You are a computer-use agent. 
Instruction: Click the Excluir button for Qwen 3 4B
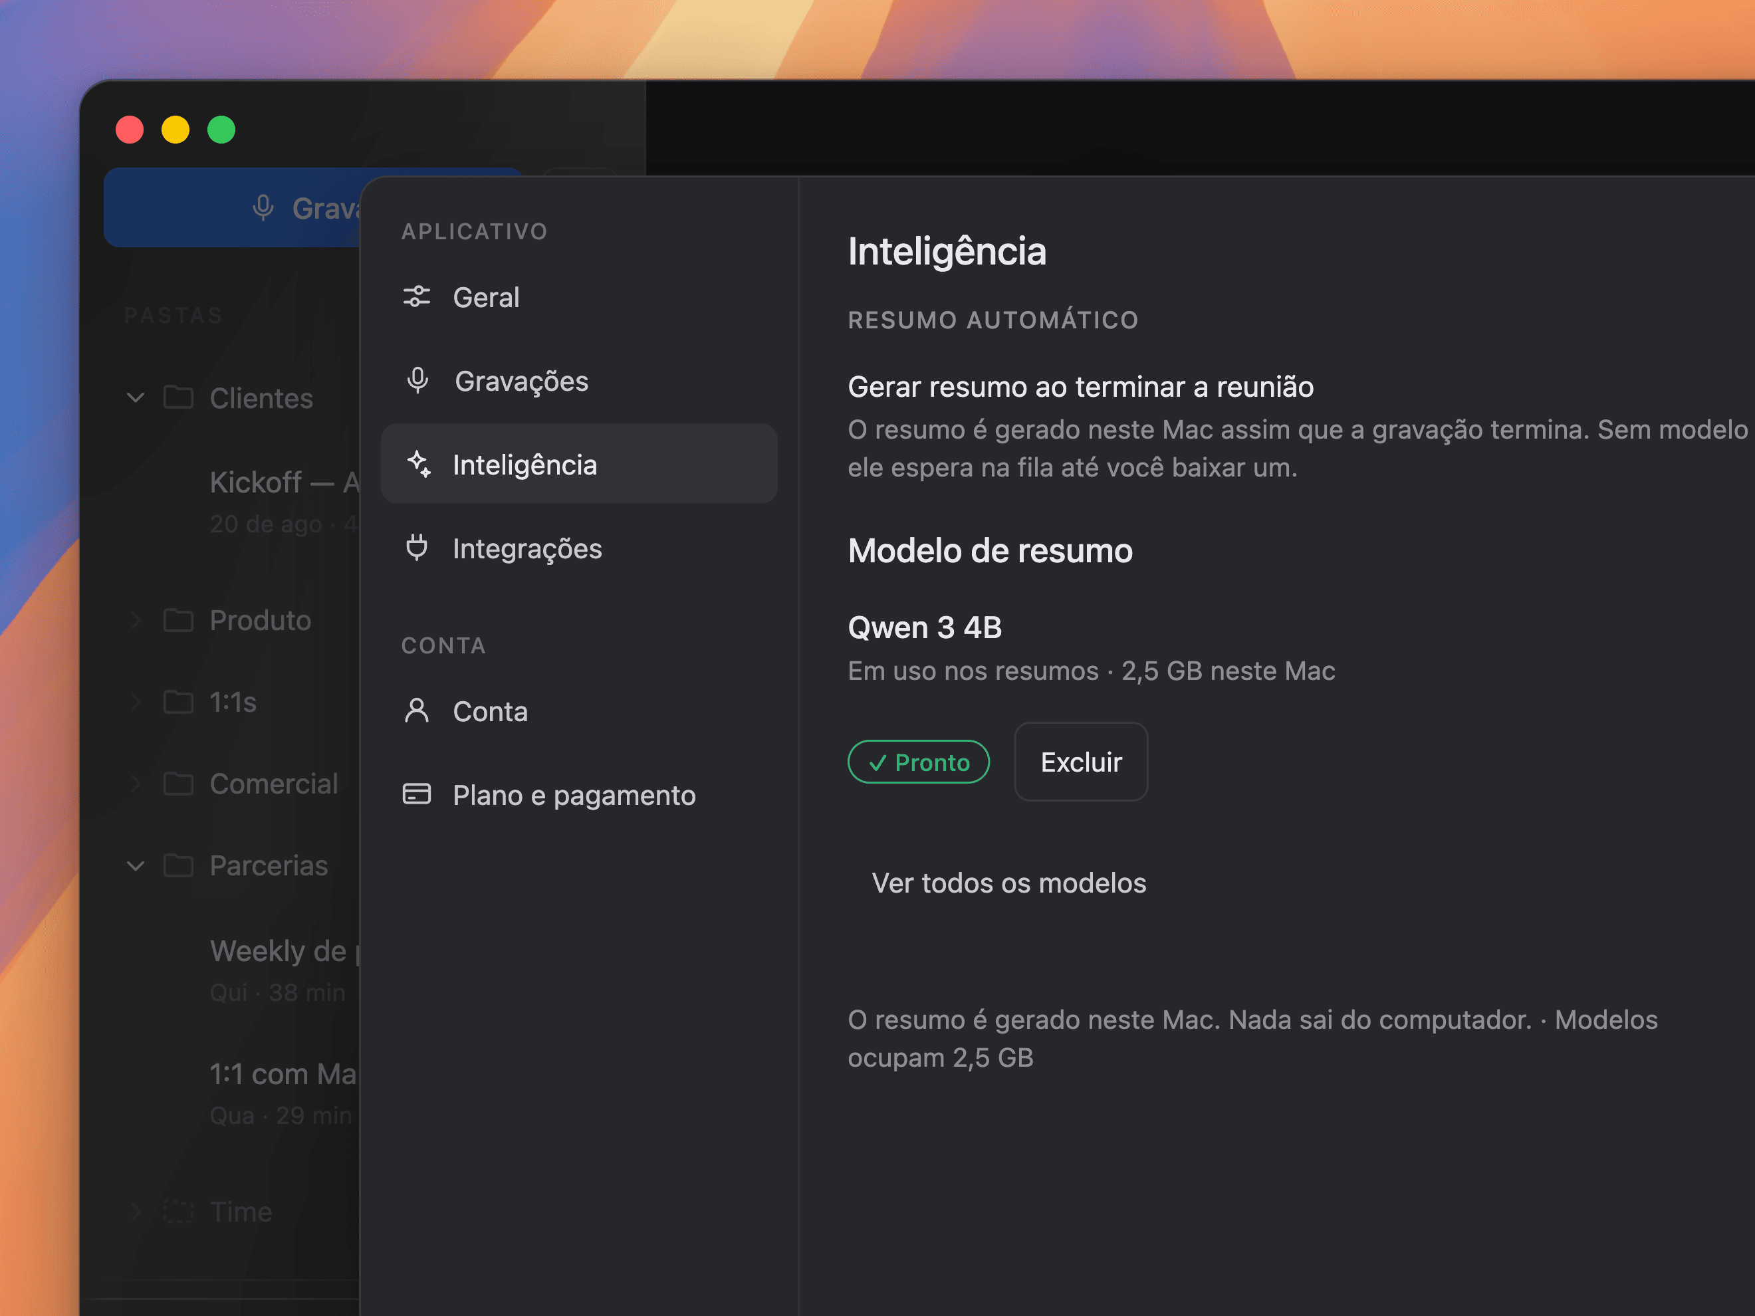coord(1081,762)
